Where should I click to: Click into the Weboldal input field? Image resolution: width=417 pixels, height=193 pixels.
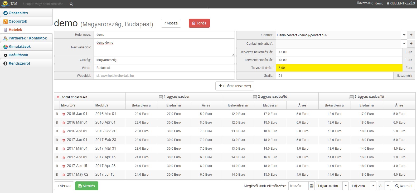click(x=164, y=76)
